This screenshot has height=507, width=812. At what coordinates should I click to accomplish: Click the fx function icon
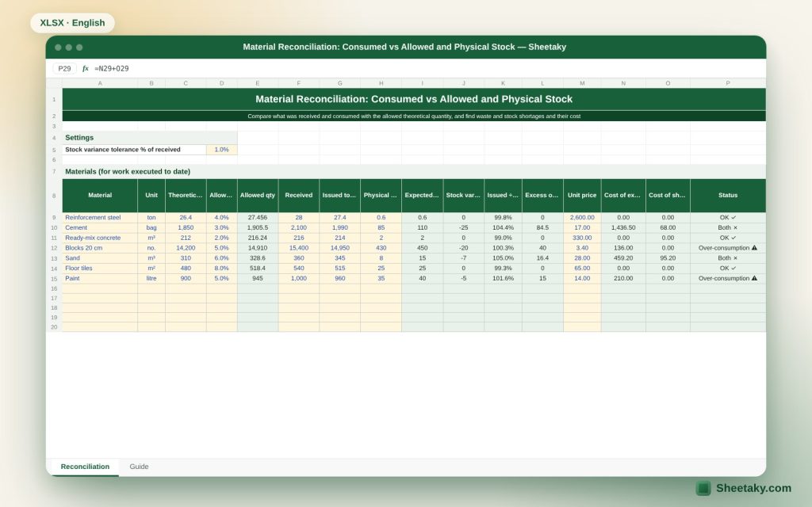click(x=86, y=68)
